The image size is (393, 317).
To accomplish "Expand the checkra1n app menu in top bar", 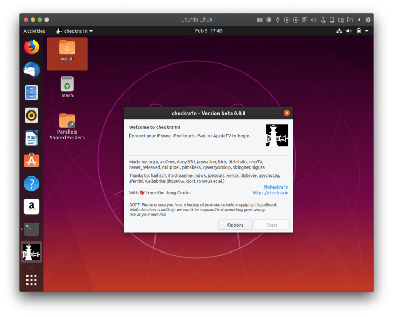I will click(75, 31).
